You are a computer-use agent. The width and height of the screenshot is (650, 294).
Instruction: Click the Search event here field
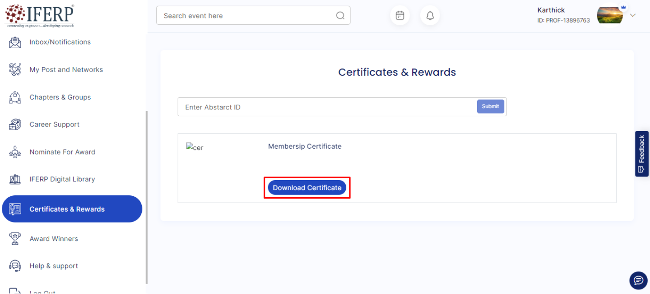coord(247,16)
